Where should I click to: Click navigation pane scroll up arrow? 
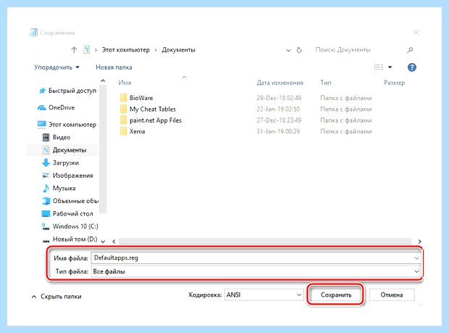coord(103,81)
